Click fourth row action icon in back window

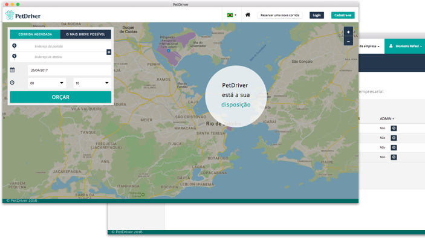394,157
